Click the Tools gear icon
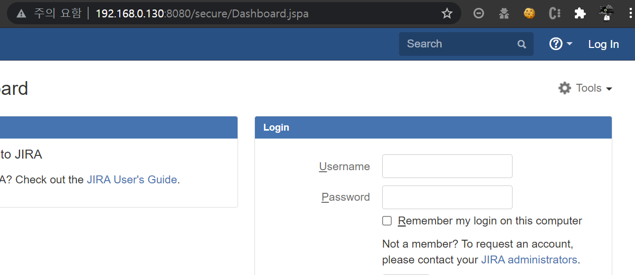The height and width of the screenshot is (275, 635). (565, 88)
